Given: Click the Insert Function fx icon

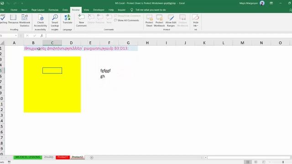Looking at the screenshot, I should [42, 36].
